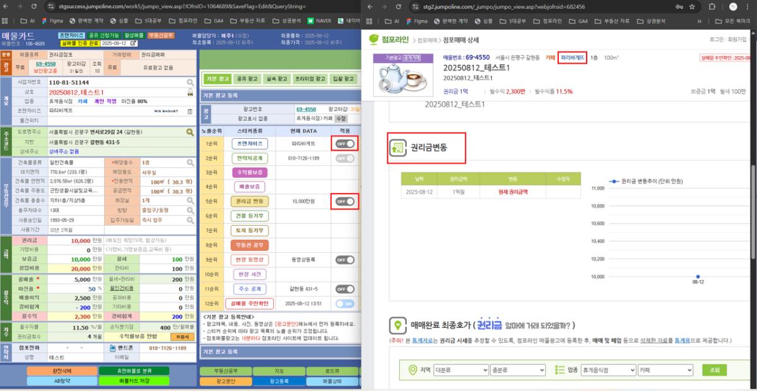Image resolution: width=757 pixels, height=391 pixels.
Task: Click right page vertical scrollbar
Action: coord(753,189)
